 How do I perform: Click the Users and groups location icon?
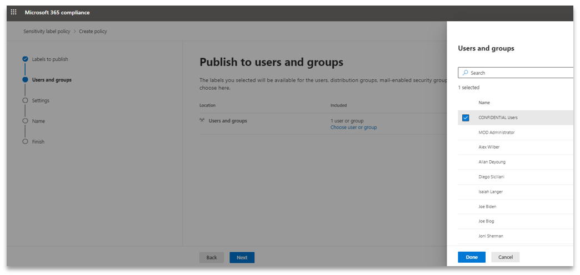(x=202, y=121)
